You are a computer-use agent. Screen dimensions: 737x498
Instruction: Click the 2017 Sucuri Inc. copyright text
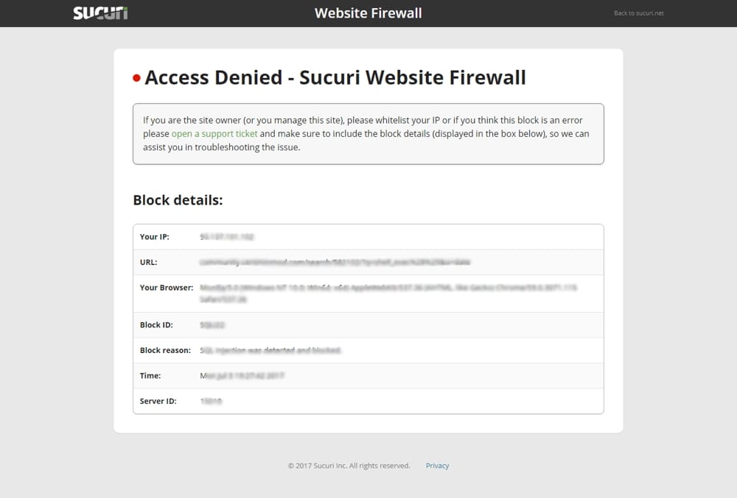(349, 466)
